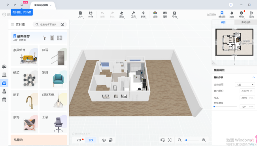Click the minimap resize corner handle

point(214,63)
